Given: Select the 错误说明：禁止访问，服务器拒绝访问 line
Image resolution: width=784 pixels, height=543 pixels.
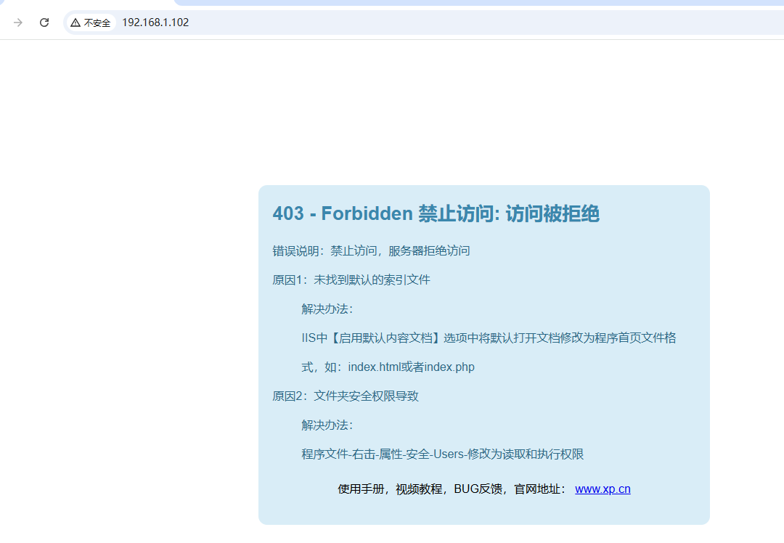Looking at the screenshot, I should tap(371, 250).
